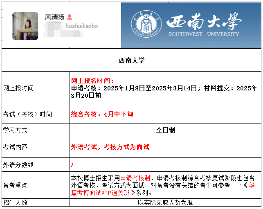Click the red user icon beside 风清扬

click(x=70, y=17)
